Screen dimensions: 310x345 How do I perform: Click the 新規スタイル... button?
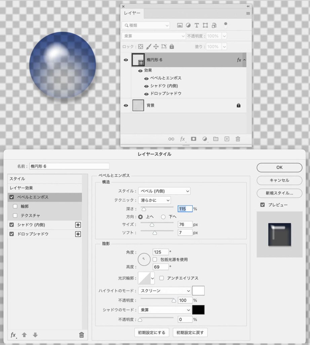tap(279, 193)
